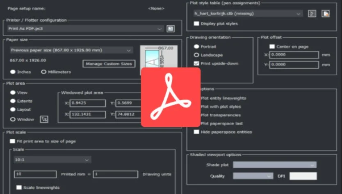Click Plot paperspace last label

coord(221,124)
